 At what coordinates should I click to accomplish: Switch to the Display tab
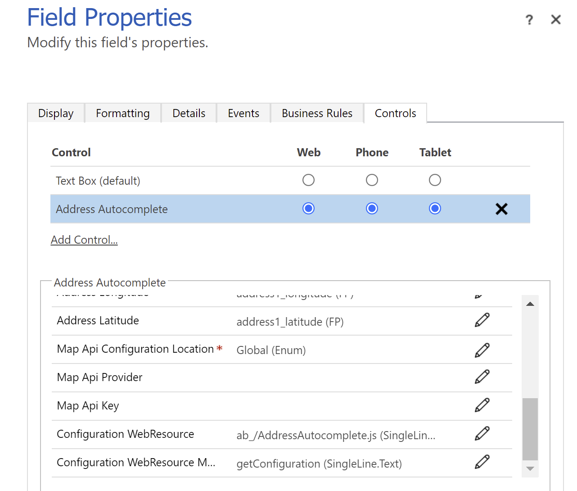point(56,114)
